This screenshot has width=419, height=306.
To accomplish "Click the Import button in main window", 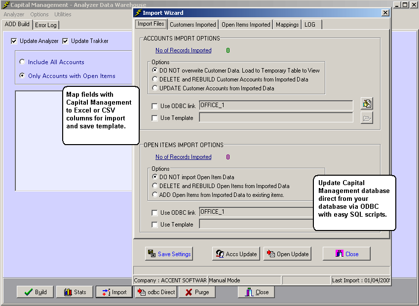I will [114, 292].
